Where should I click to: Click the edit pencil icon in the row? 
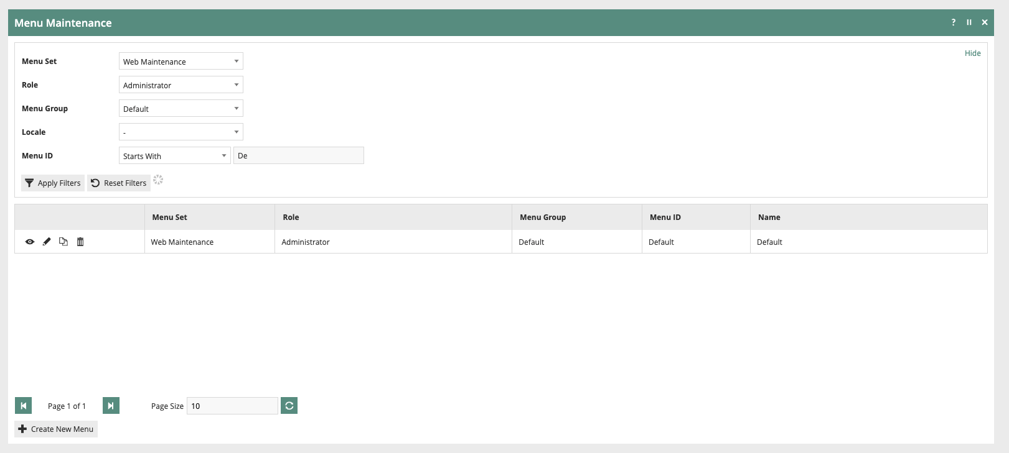click(47, 242)
